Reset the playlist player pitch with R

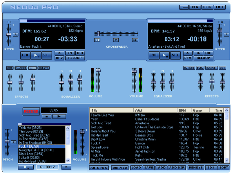pos(13,142)
